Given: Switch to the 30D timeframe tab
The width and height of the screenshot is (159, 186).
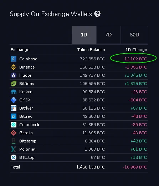Looking at the screenshot, I should [134, 35].
